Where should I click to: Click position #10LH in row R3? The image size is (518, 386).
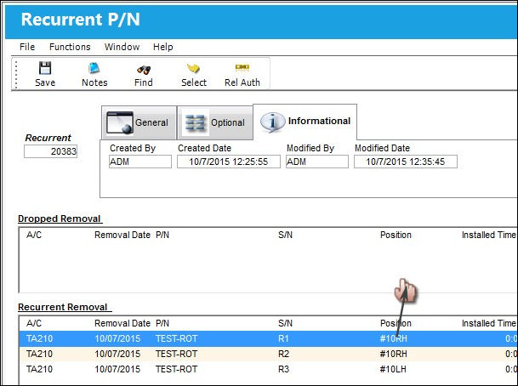393,369
